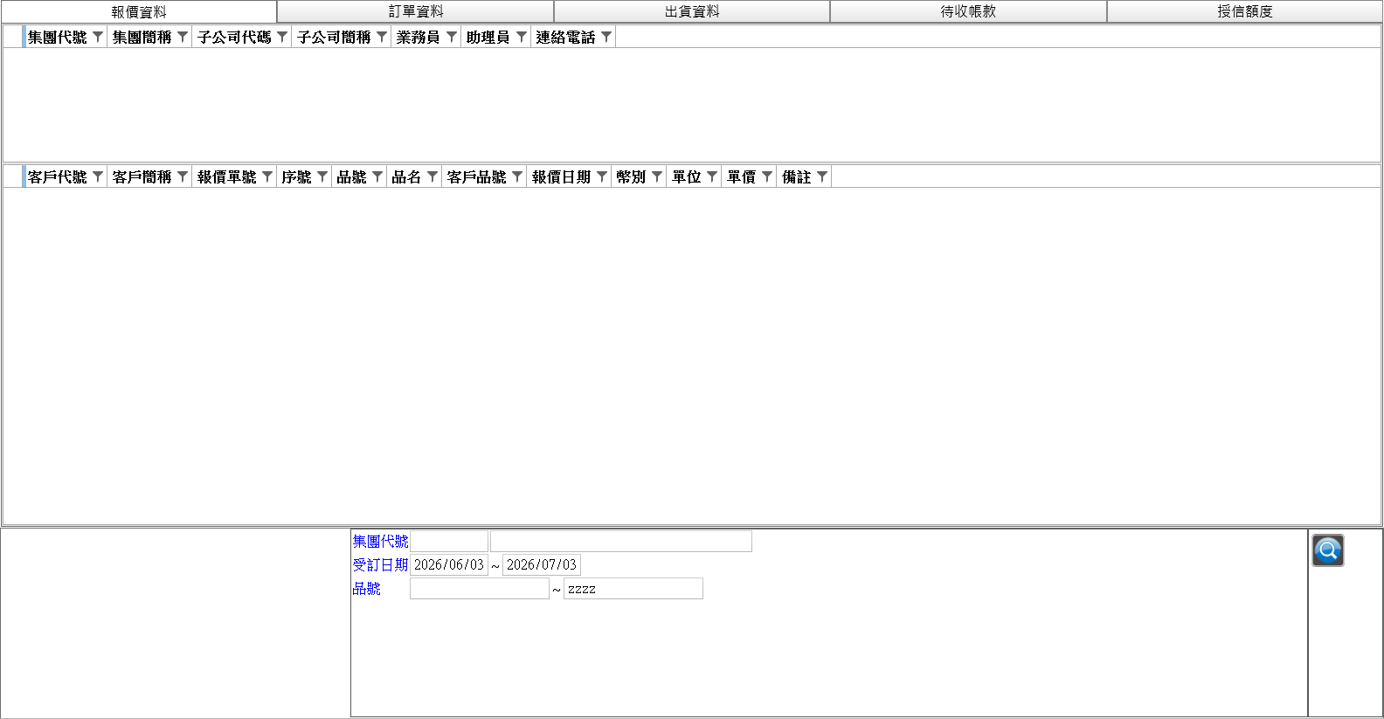1384x719 pixels.
Task: Switch to the 出貨資料 tab
Action: pyautogui.click(x=692, y=11)
